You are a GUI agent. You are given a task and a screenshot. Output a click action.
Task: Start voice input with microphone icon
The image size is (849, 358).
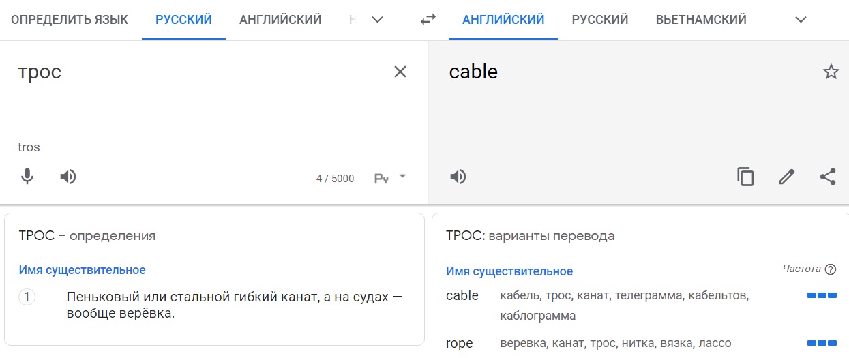tap(27, 177)
